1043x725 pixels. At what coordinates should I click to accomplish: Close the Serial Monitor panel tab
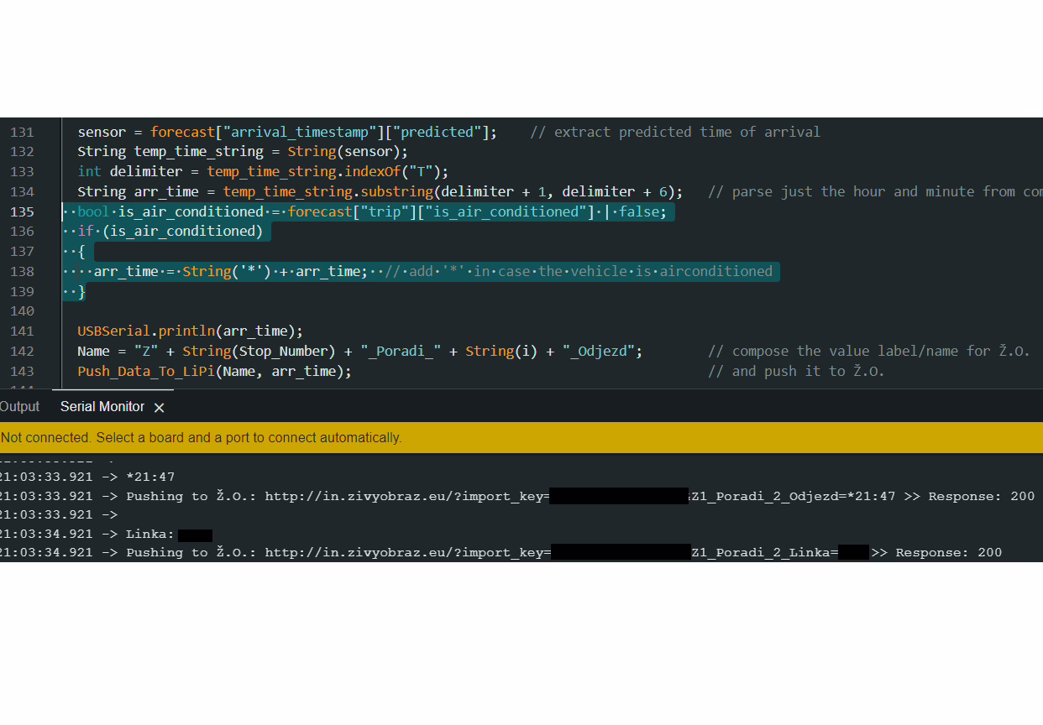pos(159,408)
